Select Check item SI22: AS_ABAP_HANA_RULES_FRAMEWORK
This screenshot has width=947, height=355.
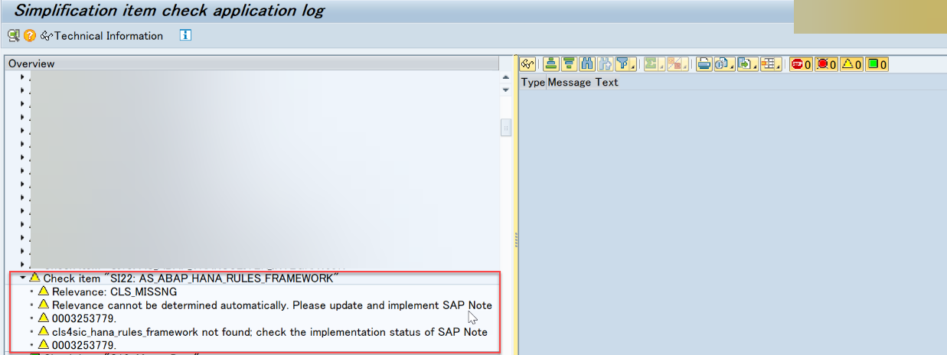(191, 278)
